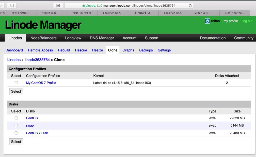Switch to the Graphs subtab
The height and width of the screenshot is (157, 256).
pos(128,50)
